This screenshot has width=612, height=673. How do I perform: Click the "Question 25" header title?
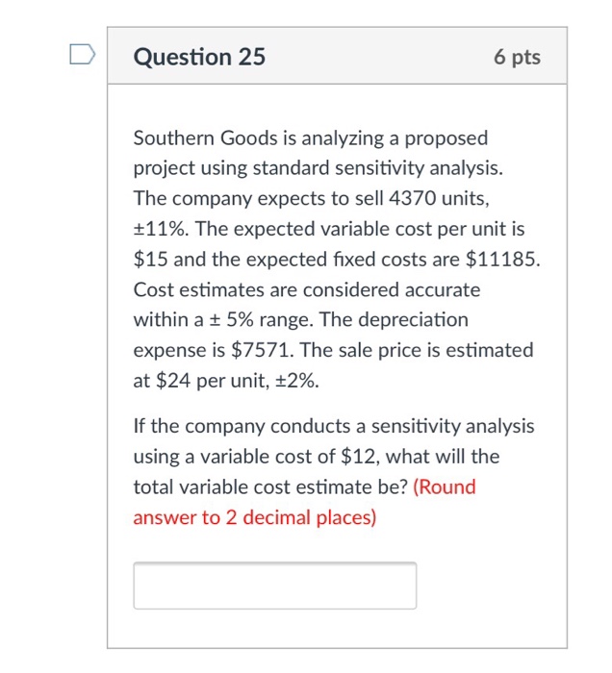click(200, 57)
